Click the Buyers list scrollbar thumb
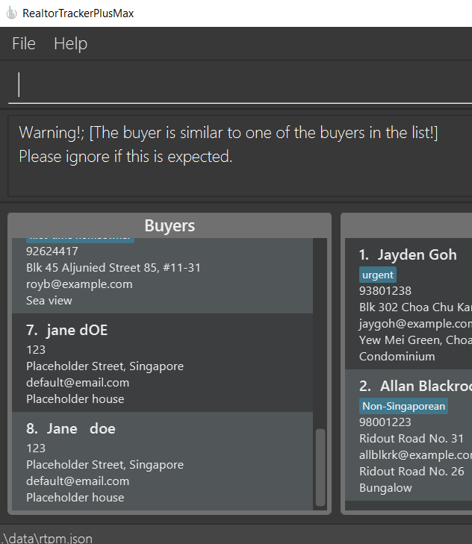The height and width of the screenshot is (544, 472). pos(320,467)
